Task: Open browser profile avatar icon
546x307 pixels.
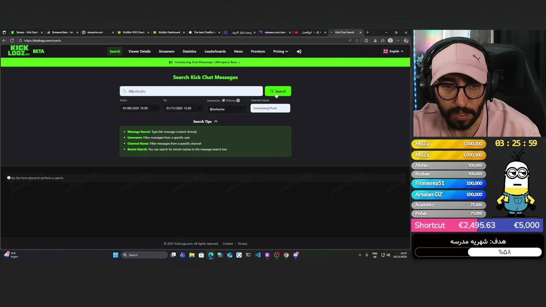Action: coord(390,41)
